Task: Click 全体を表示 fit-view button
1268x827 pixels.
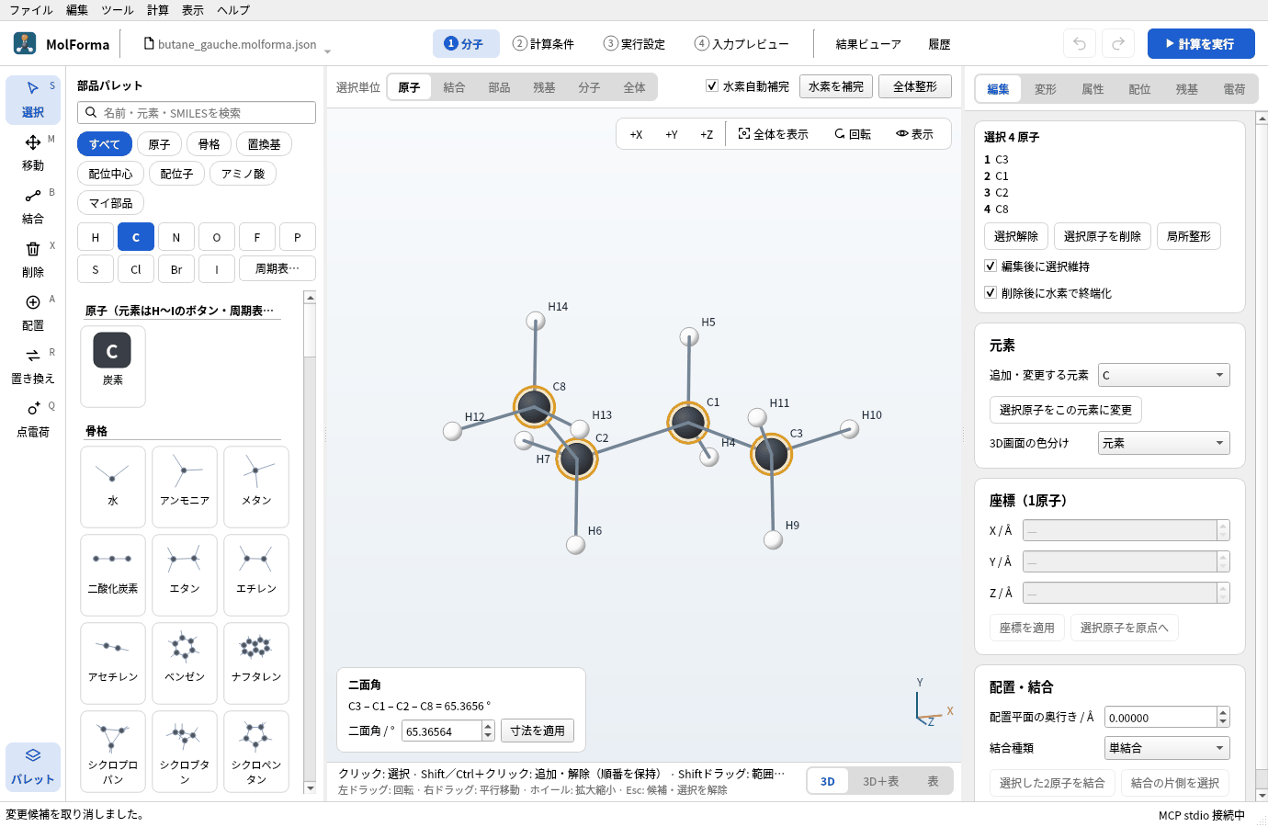Action: click(774, 134)
